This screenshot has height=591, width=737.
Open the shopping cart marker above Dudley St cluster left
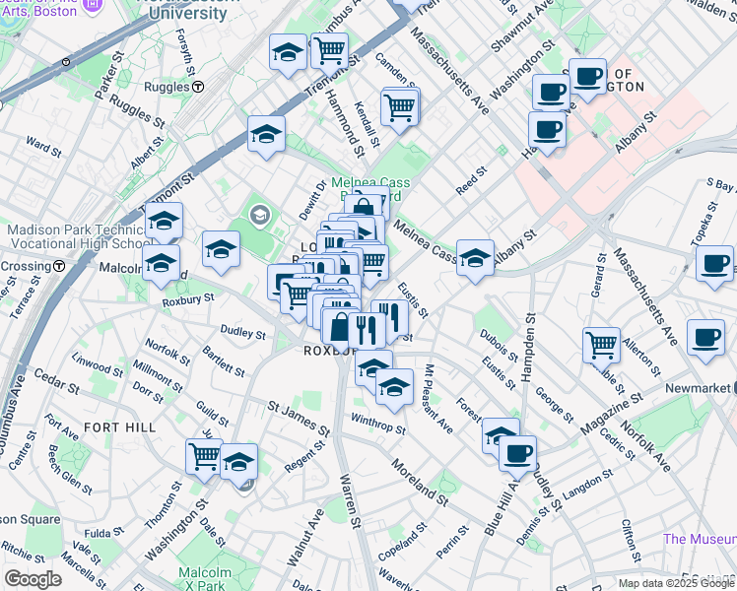(x=296, y=298)
